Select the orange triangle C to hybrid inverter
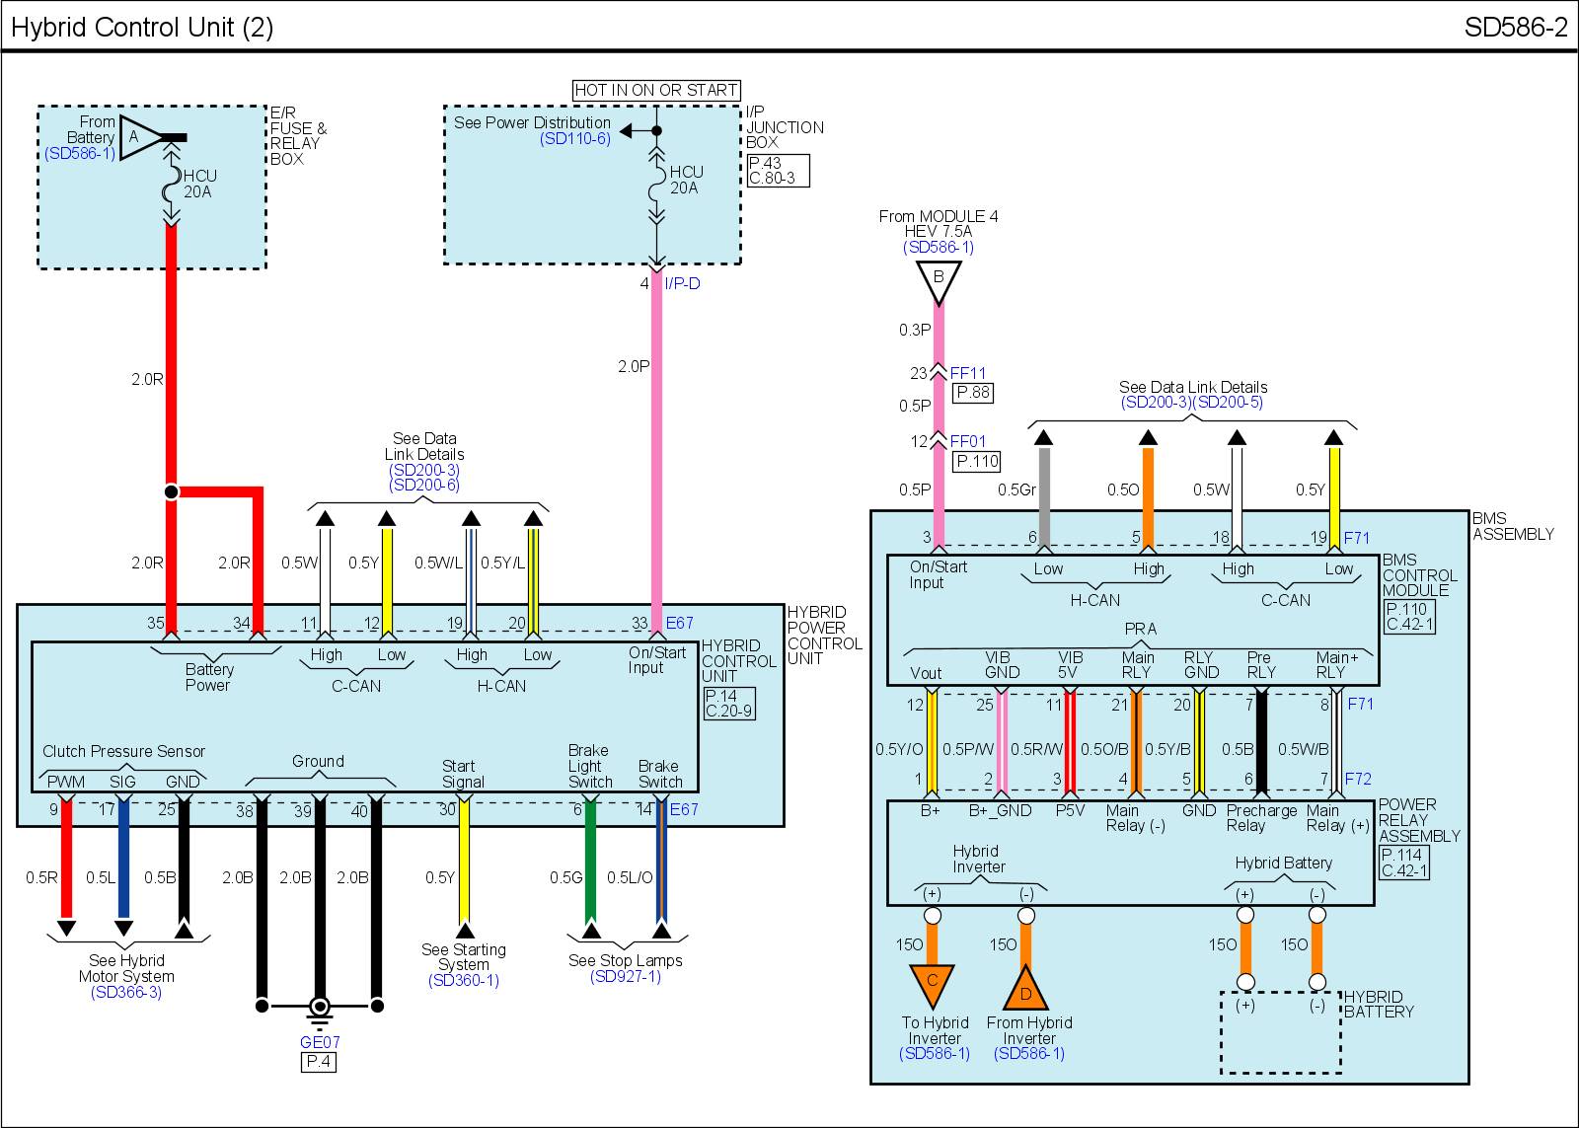The width and height of the screenshot is (1579, 1128). point(933,983)
